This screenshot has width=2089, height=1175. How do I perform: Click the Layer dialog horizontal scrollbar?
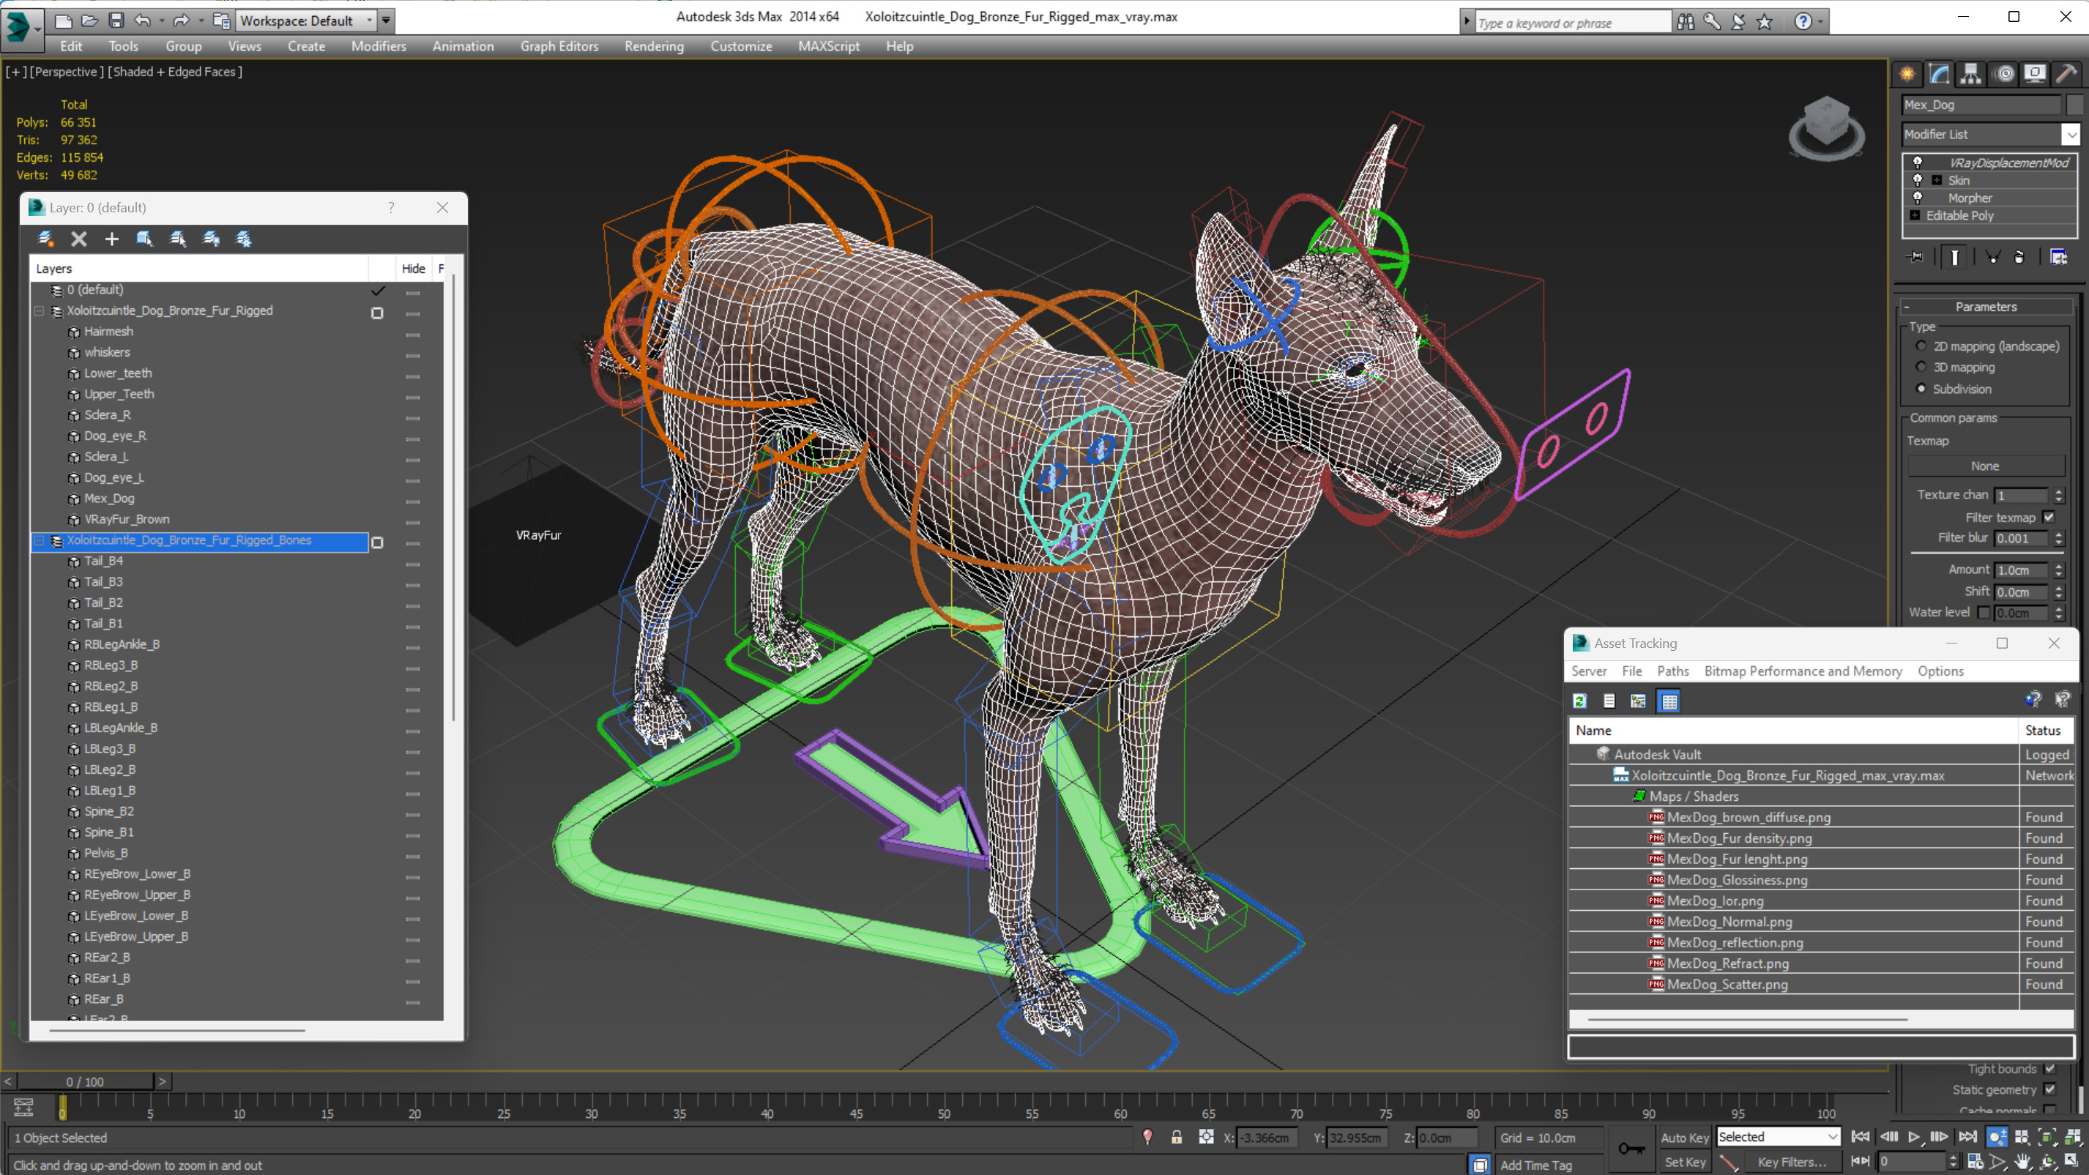click(x=176, y=1030)
